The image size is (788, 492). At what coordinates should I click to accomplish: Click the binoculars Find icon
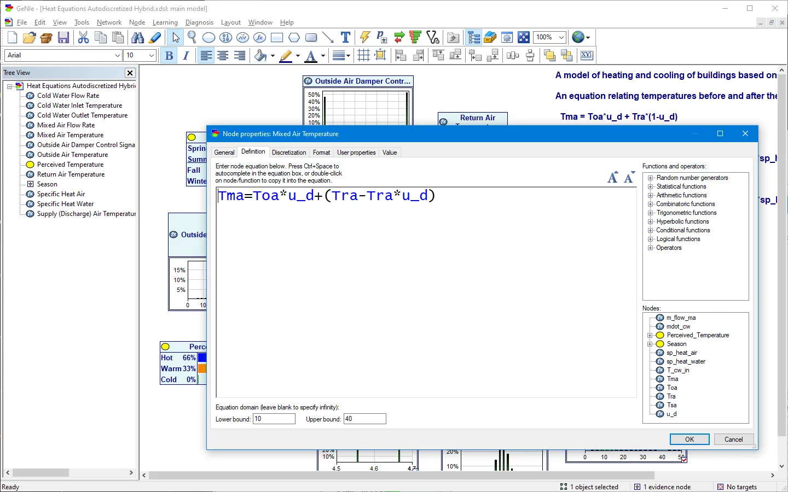pyautogui.click(x=138, y=38)
